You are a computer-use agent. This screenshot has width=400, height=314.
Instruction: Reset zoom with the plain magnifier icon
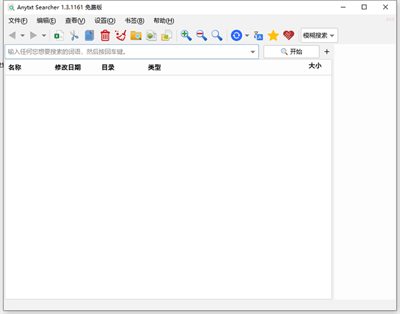[217, 35]
